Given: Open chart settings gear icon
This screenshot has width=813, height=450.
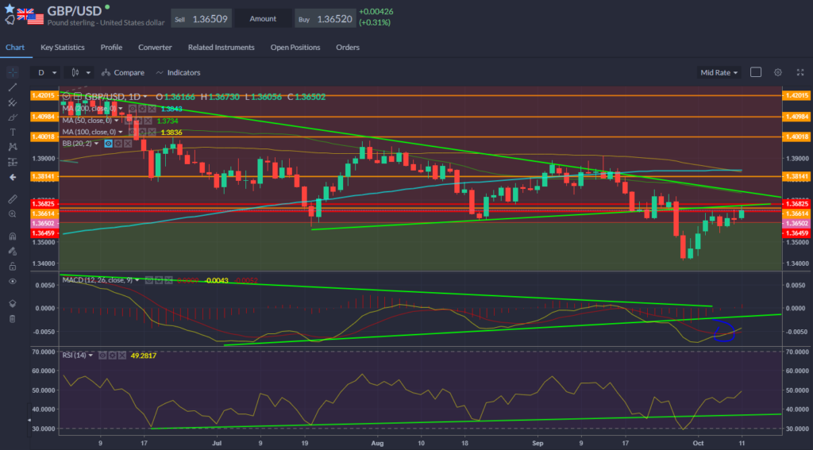Looking at the screenshot, I should click(778, 72).
